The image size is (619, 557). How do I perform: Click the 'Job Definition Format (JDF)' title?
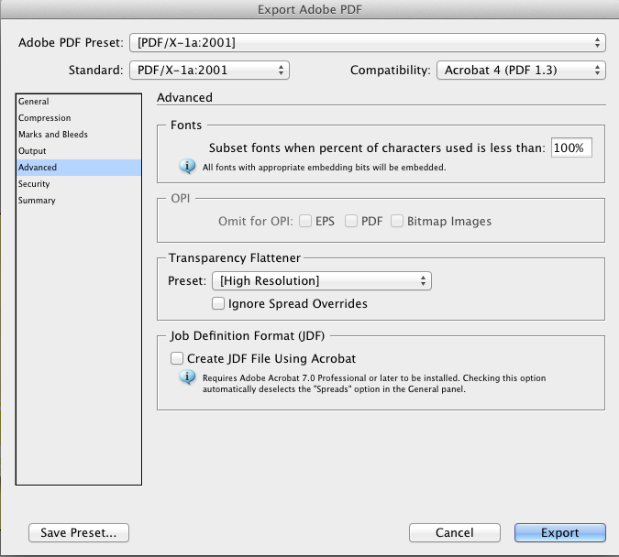pyautogui.click(x=248, y=335)
